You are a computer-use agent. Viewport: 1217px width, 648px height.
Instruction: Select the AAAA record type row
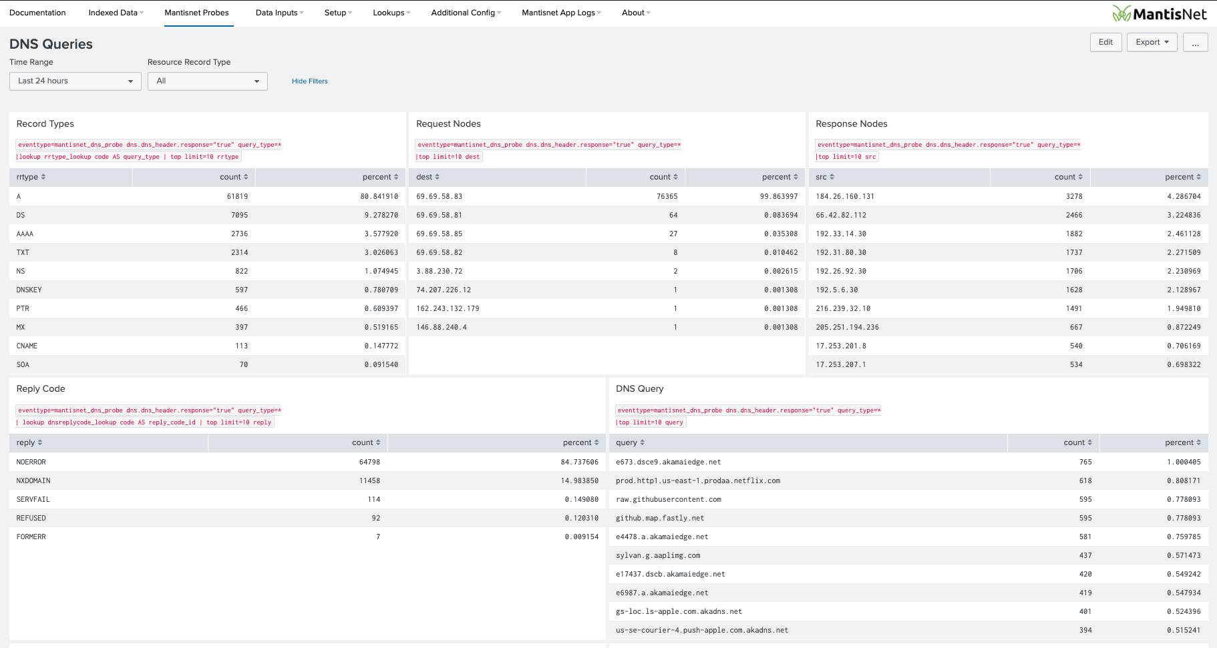(207, 234)
